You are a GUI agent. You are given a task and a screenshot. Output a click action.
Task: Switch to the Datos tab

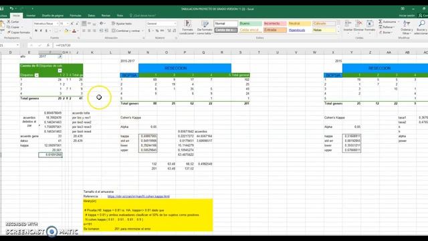click(x=92, y=16)
